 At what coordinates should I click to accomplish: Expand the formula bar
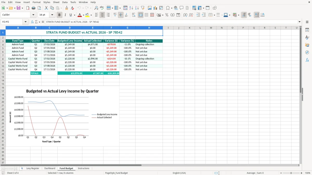300,22
